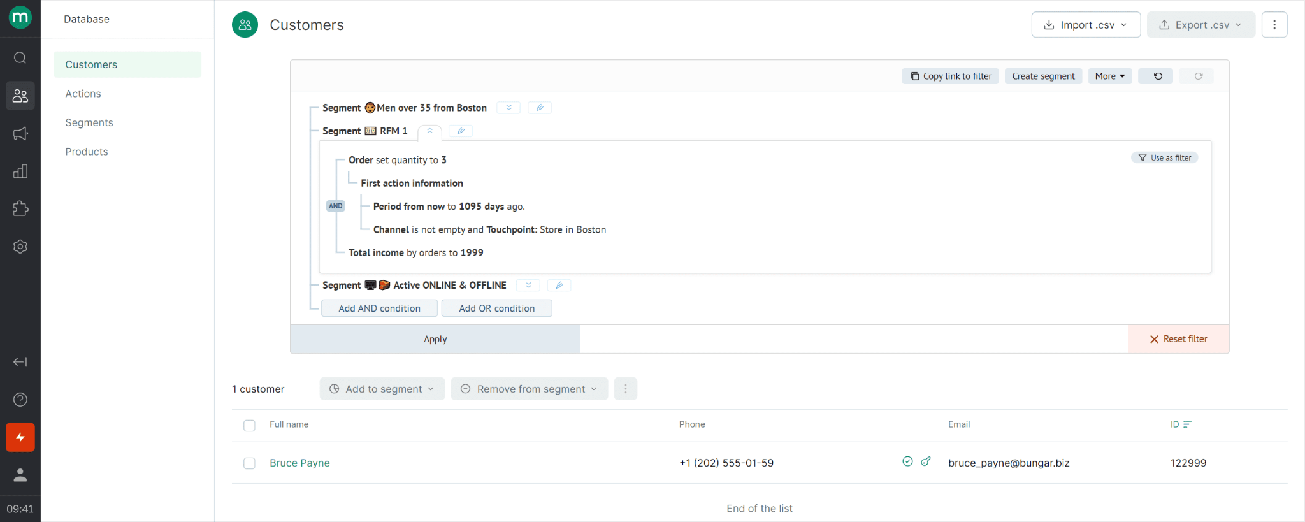
Task: Toggle the AND operator badge
Action: [x=336, y=206]
